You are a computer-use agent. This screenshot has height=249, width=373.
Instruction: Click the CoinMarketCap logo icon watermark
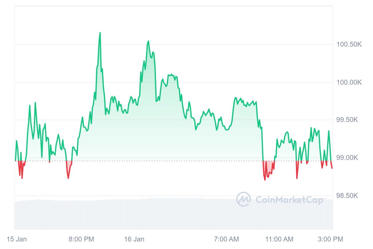click(x=243, y=199)
